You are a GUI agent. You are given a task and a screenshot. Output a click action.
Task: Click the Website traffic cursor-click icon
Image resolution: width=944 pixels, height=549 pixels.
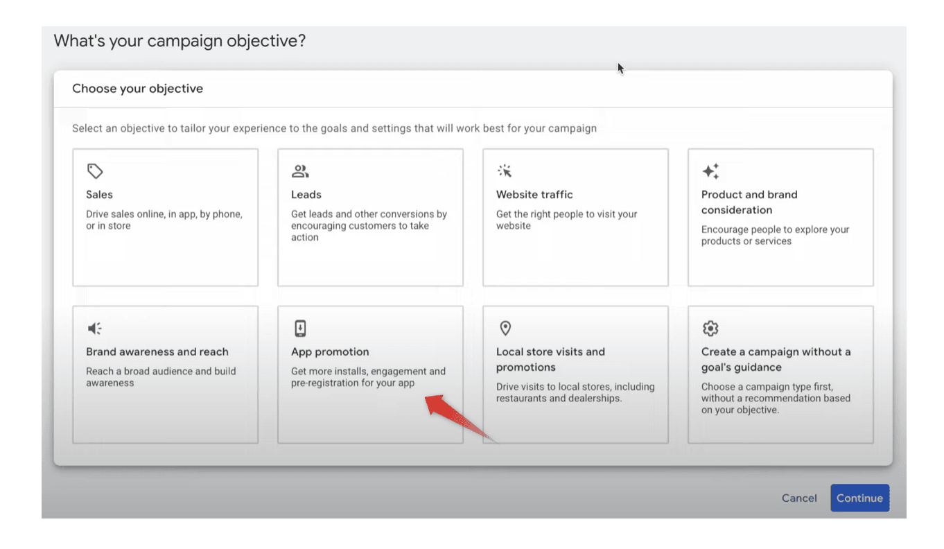(505, 171)
